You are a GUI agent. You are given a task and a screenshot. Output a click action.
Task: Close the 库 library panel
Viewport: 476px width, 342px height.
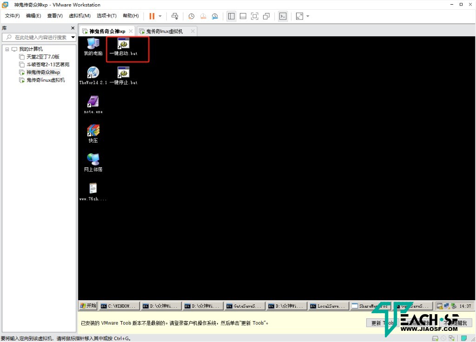pyautogui.click(x=73, y=28)
